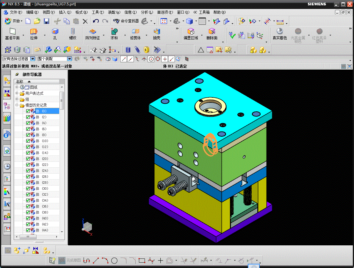Image resolution: width=354 pixels, height=268 pixels.
Task: Open the Analysis (分析) menu
Action: 147,12
